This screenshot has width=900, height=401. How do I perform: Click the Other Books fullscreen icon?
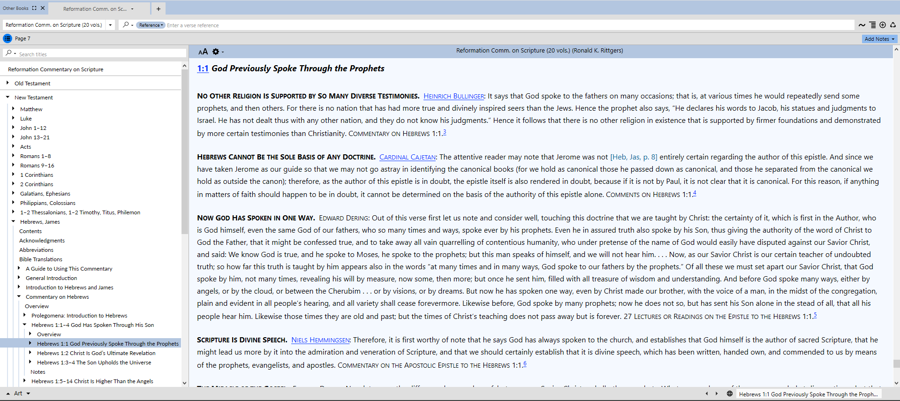(x=34, y=8)
